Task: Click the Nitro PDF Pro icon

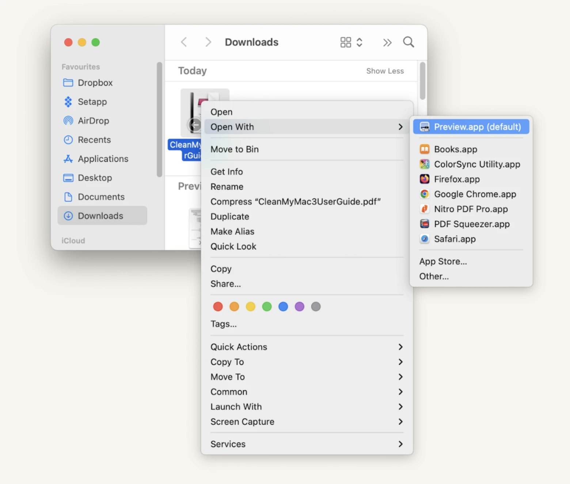Action: point(425,209)
